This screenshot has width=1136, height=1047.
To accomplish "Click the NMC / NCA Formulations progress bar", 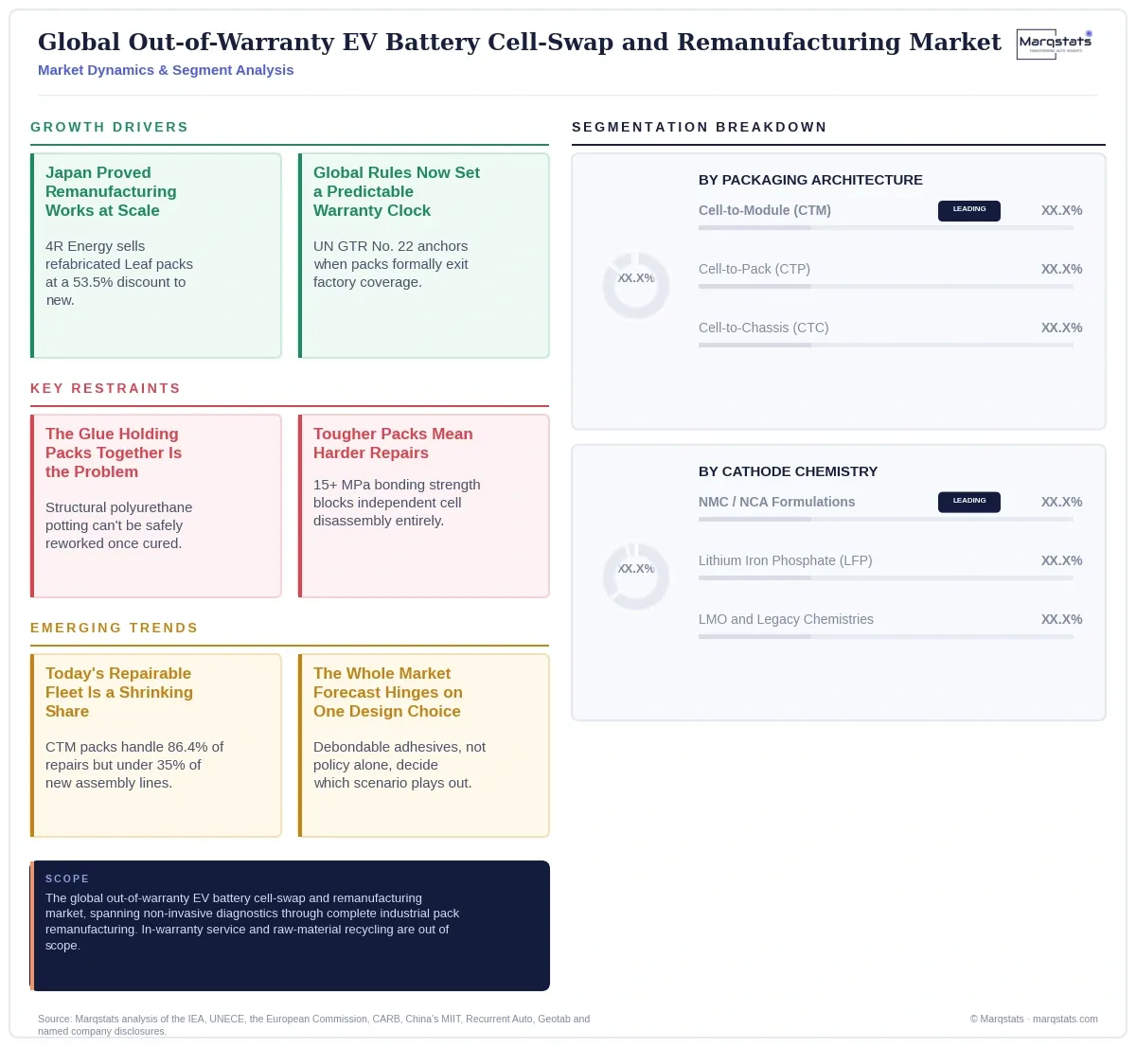I will click(x=886, y=520).
